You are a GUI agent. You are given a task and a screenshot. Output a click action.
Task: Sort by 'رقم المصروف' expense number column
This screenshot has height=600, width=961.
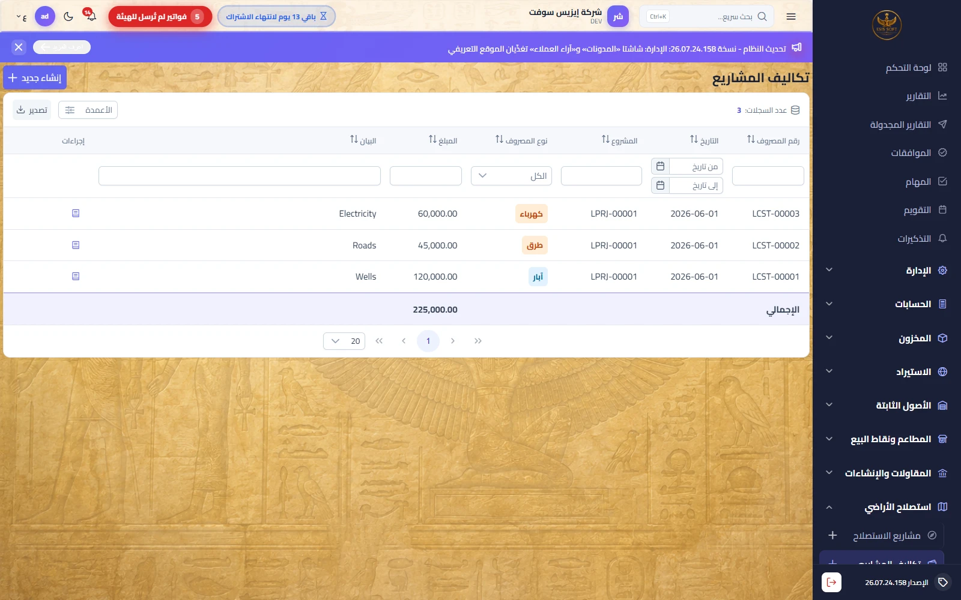pyautogui.click(x=773, y=140)
